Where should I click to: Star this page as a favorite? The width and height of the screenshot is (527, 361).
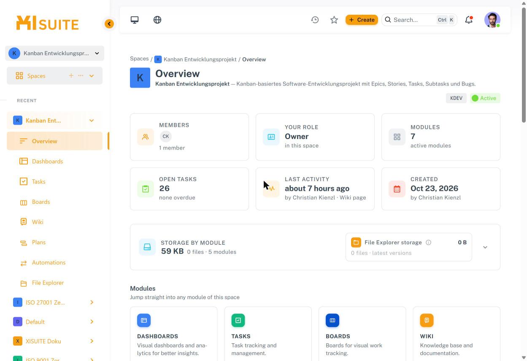coord(334,20)
